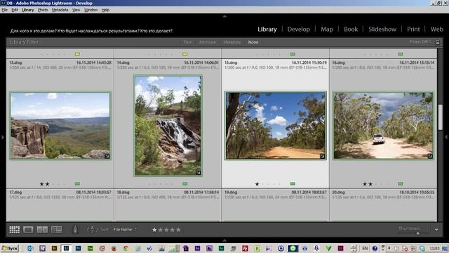
Task: Click develop adjustments badge on 15.dng
Action: click(323, 156)
